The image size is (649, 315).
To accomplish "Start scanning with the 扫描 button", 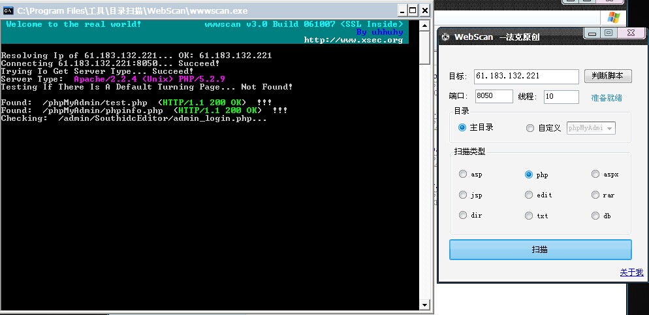I will 540,250.
